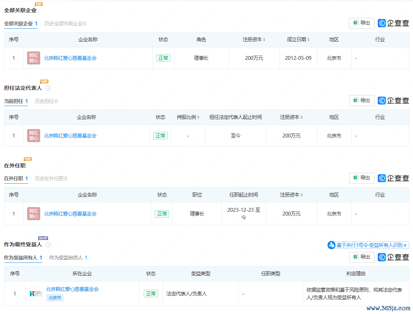This screenshot has height=314, width=413.
Task: Click 200万元 capital in 在外任职 row
Action: [291, 214]
